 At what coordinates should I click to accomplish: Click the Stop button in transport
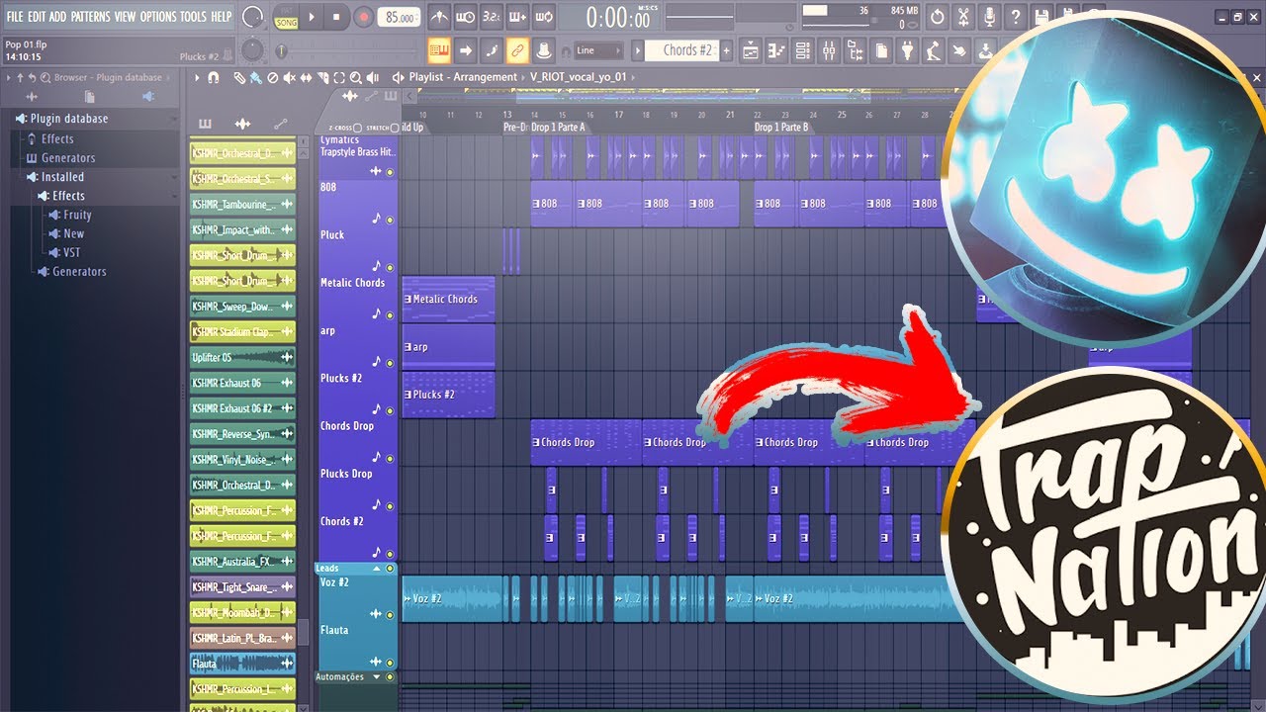click(x=336, y=17)
